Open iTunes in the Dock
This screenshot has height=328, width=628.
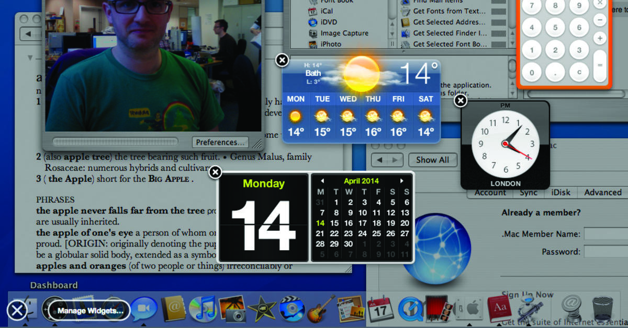point(202,309)
